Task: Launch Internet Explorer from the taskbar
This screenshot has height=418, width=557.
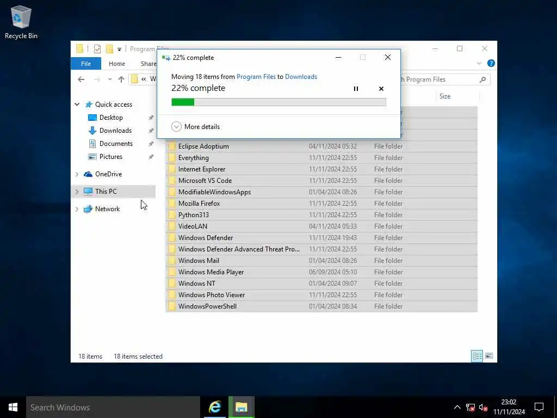Action: pyautogui.click(x=214, y=407)
